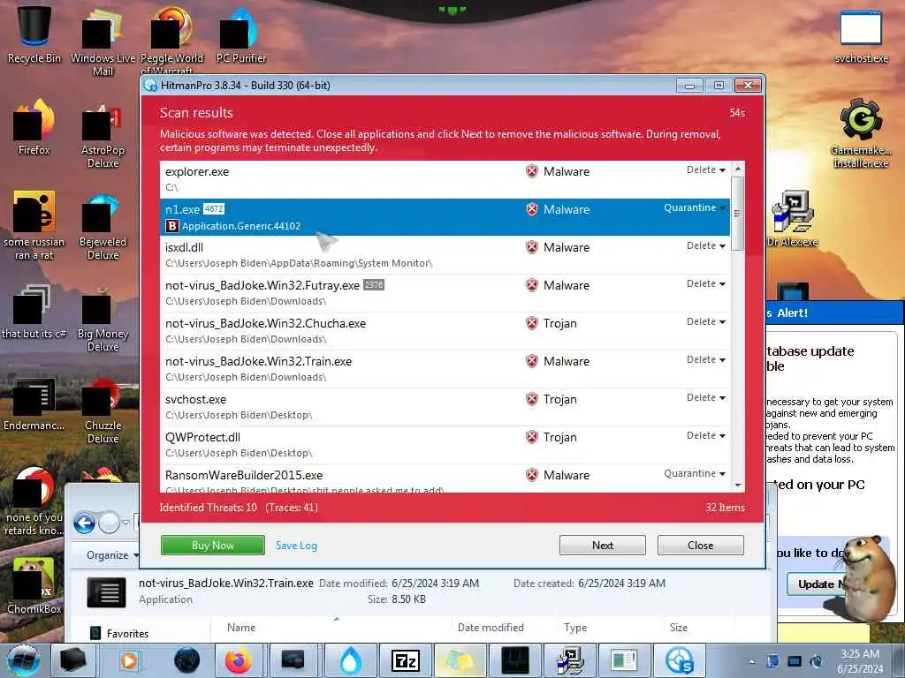Select AstroPop Deluxe desktop icon
Image resolution: width=905 pixels, height=678 pixels.
click(103, 135)
